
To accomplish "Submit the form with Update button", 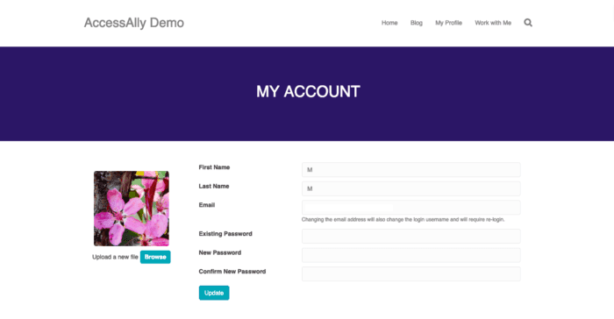I will pyautogui.click(x=214, y=293).
